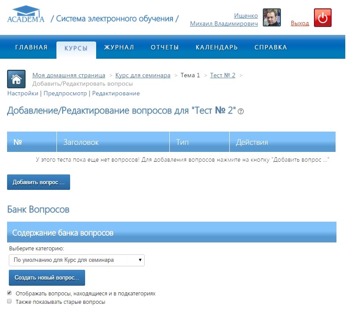Click the Редактирование link
Image resolution: width=351 pixels, height=310 pixels.
[x=116, y=94]
